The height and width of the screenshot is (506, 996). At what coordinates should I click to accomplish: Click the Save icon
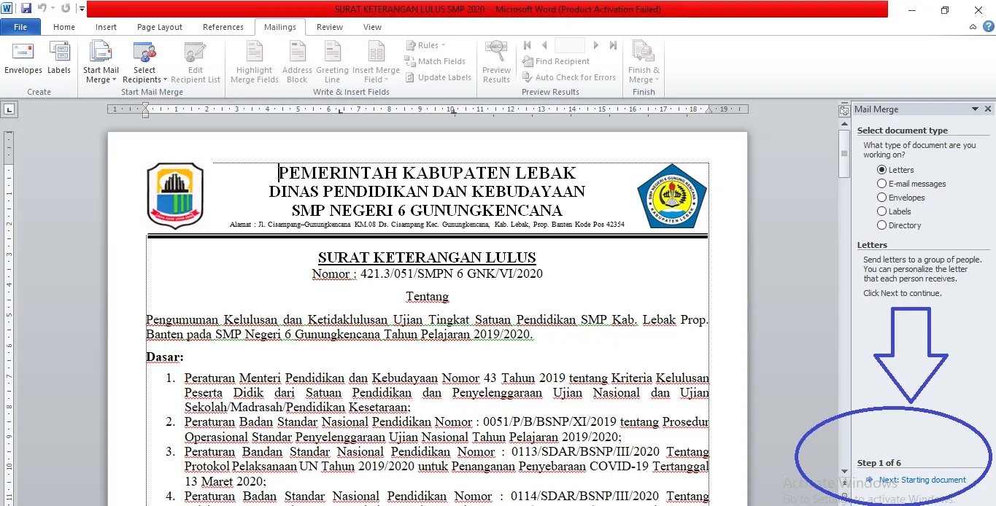[x=27, y=9]
